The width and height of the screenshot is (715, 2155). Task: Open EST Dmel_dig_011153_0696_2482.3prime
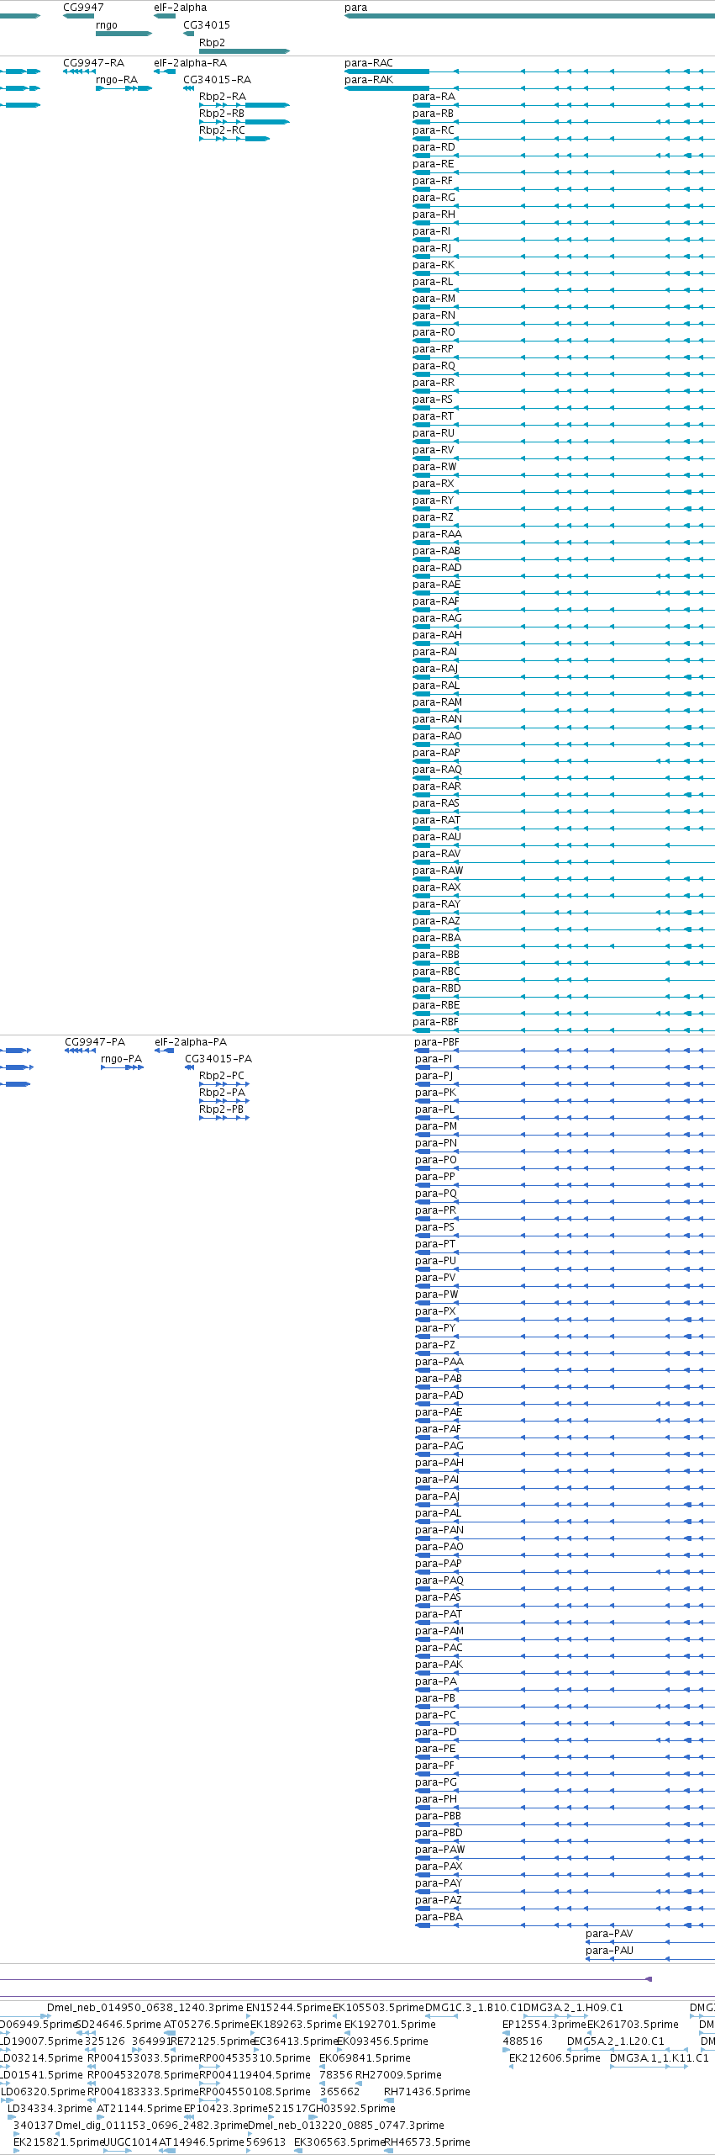(x=151, y=2126)
